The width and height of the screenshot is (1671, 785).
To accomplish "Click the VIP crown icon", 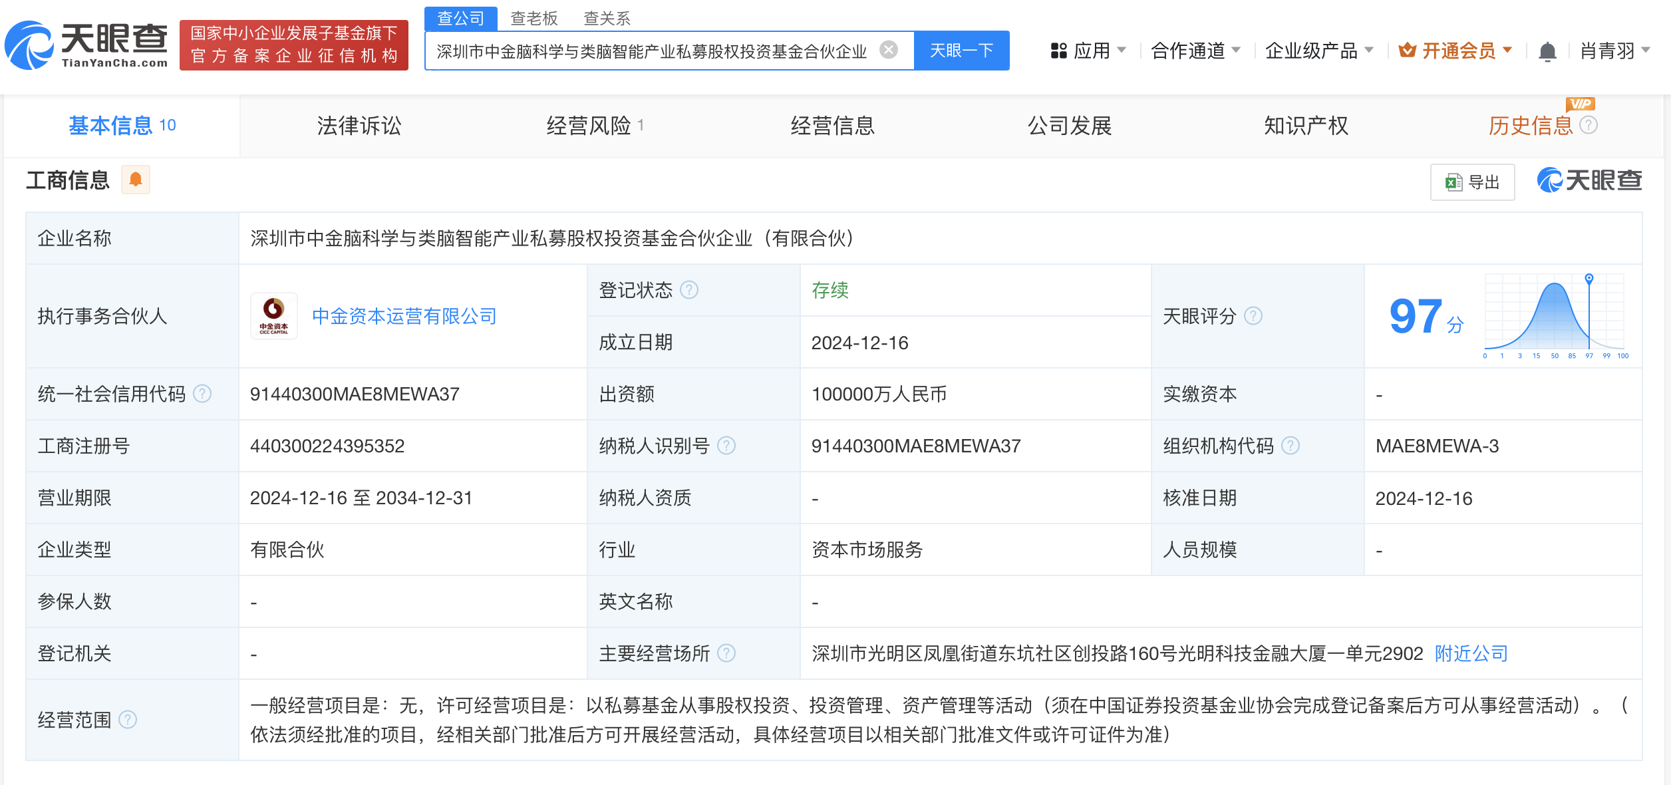I will [1407, 50].
